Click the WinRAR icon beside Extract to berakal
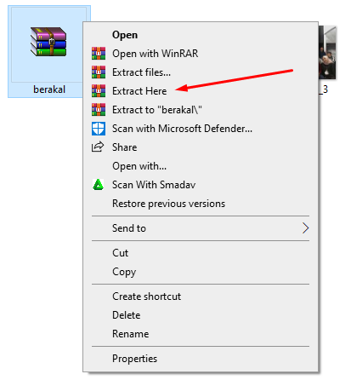The image size is (351, 380). click(99, 110)
